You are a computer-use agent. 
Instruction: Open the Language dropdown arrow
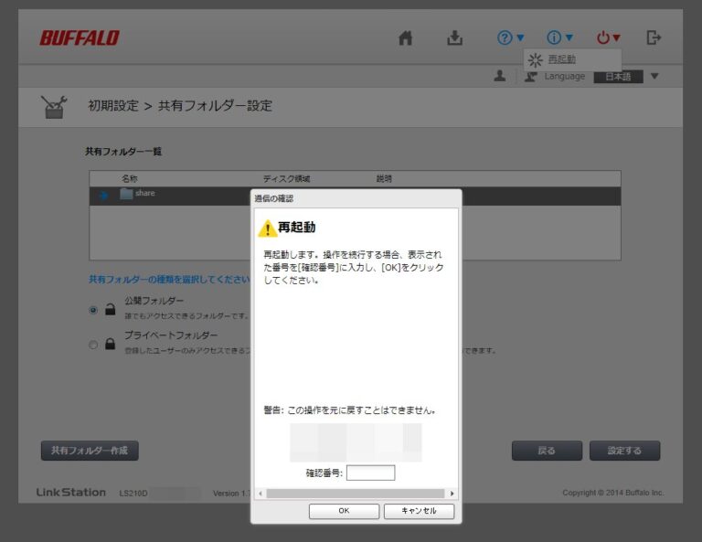654,76
